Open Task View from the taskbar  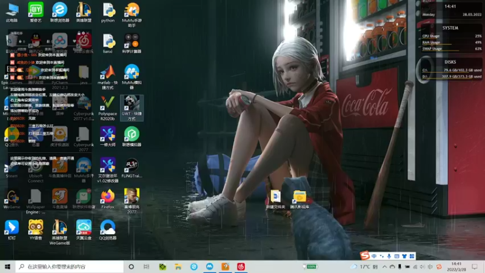pyautogui.click(x=147, y=266)
